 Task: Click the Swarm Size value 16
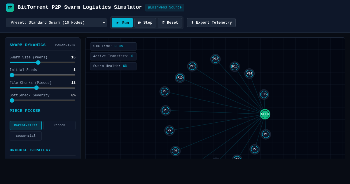(73, 58)
